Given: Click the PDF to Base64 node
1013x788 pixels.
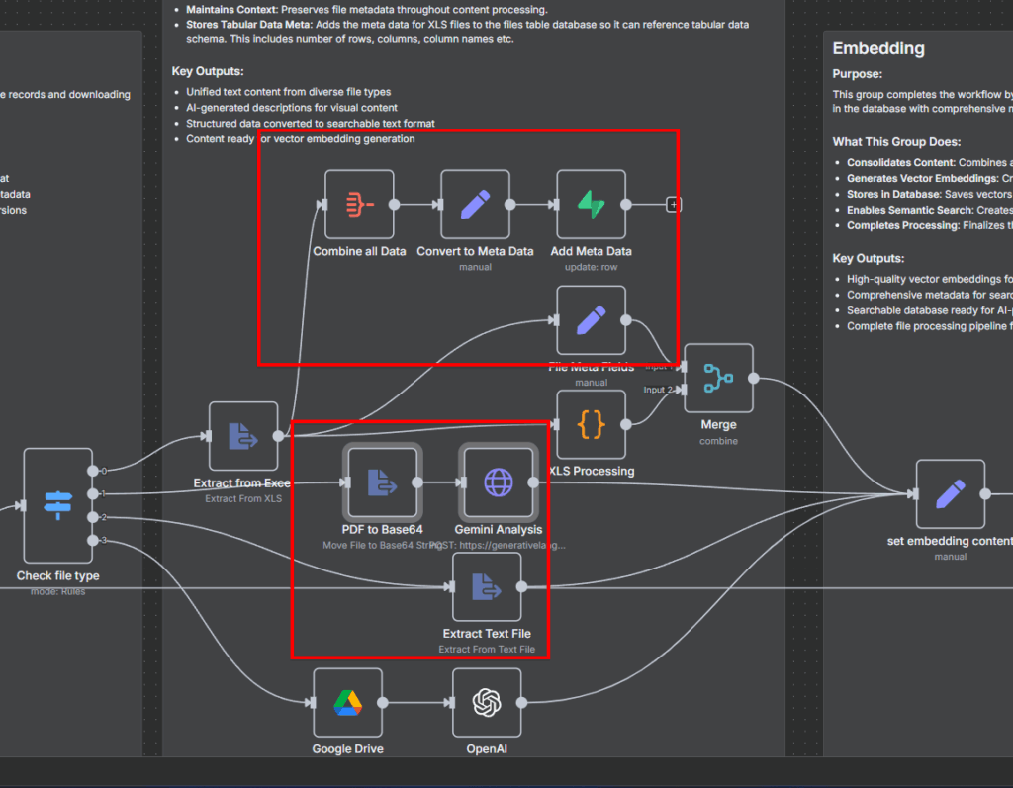Looking at the screenshot, I should coord(382,482).
